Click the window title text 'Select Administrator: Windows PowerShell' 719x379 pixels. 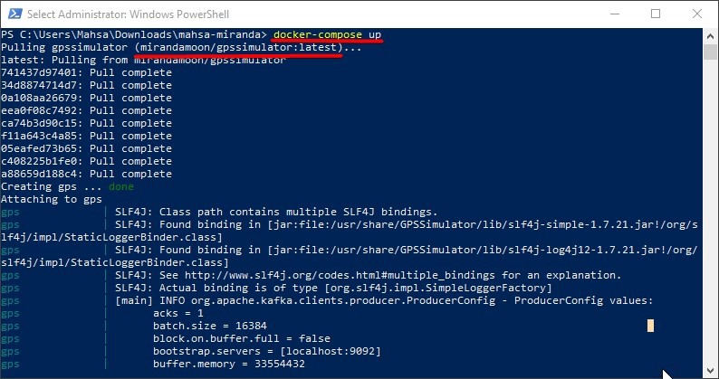pyautogui.click(x=128, y=14)
